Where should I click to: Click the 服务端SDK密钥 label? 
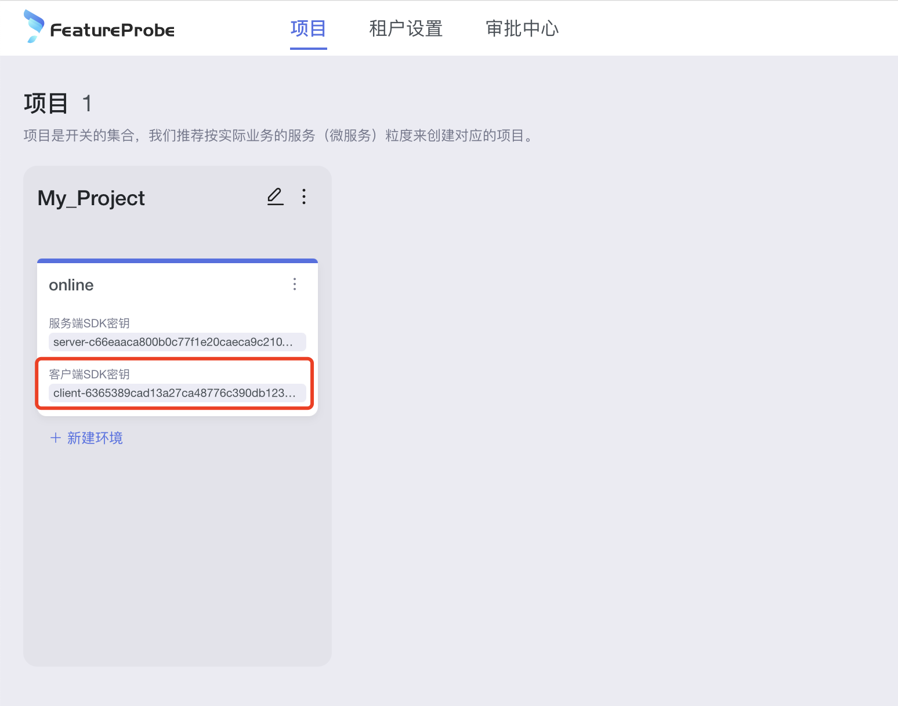(89, 323)
